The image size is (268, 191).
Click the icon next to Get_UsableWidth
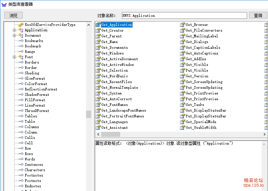point(183,127)
